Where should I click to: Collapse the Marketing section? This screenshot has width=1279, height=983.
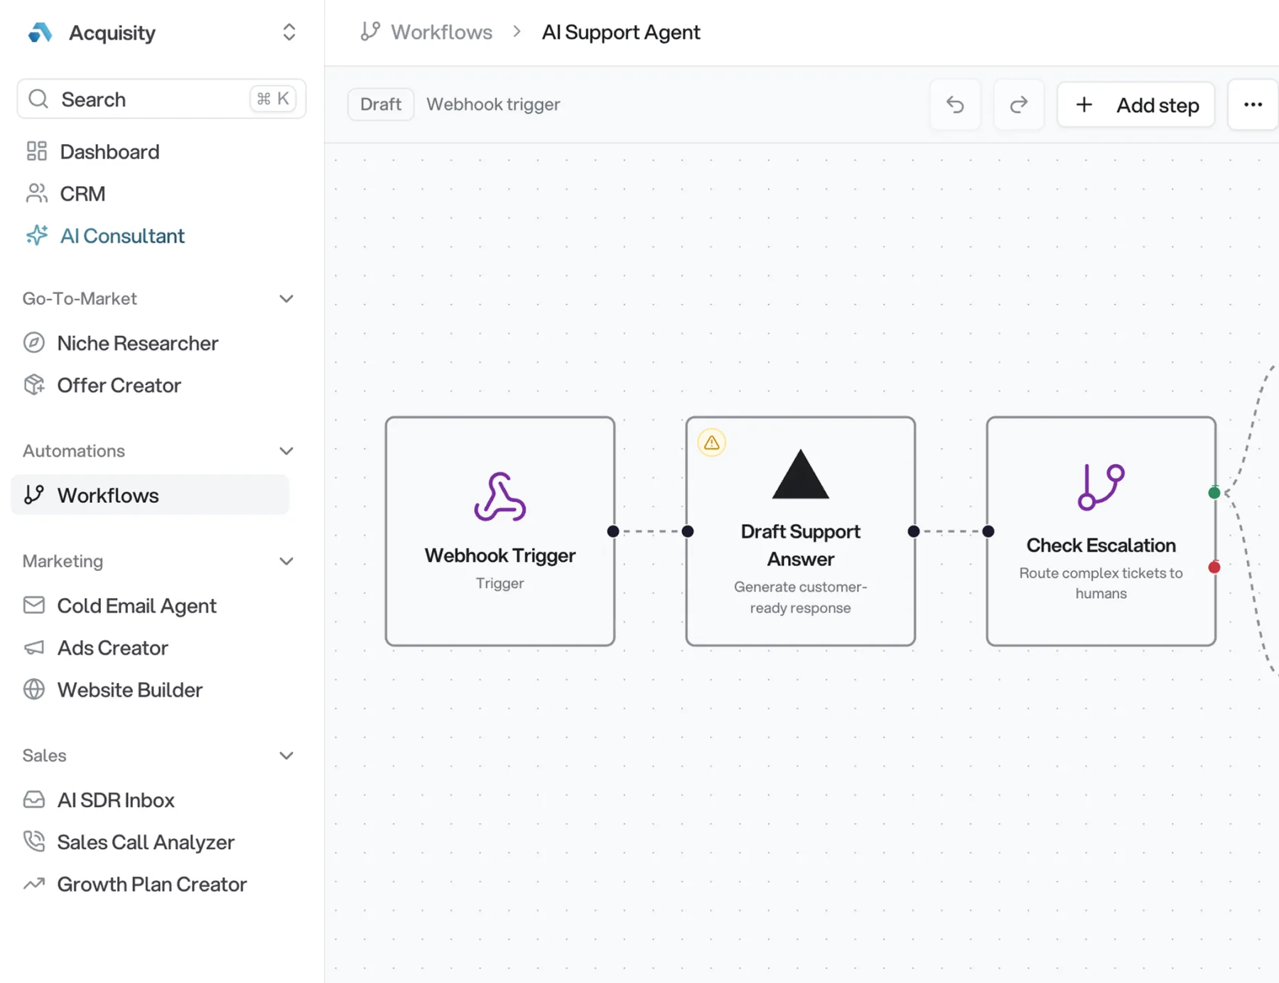(286, 561)
